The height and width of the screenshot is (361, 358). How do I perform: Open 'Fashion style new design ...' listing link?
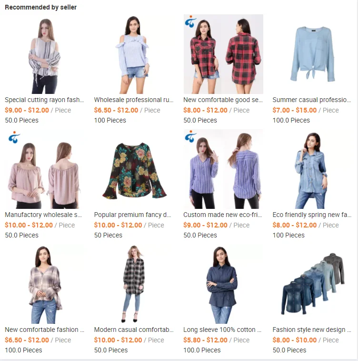312,330
